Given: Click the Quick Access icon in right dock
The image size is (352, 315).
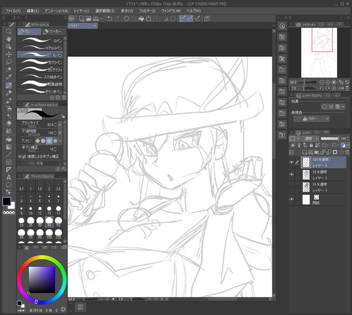Looking at the screenshot, I should pos(282,26).
